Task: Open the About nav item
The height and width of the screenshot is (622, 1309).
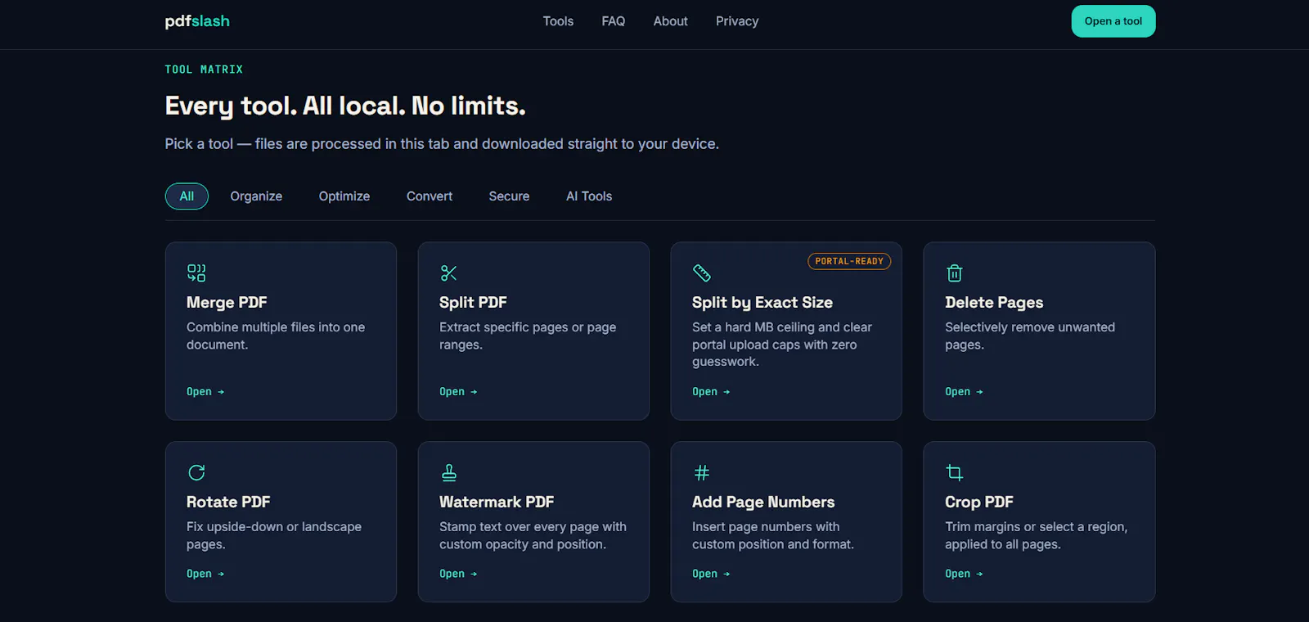Action: (x=670, y=21)
